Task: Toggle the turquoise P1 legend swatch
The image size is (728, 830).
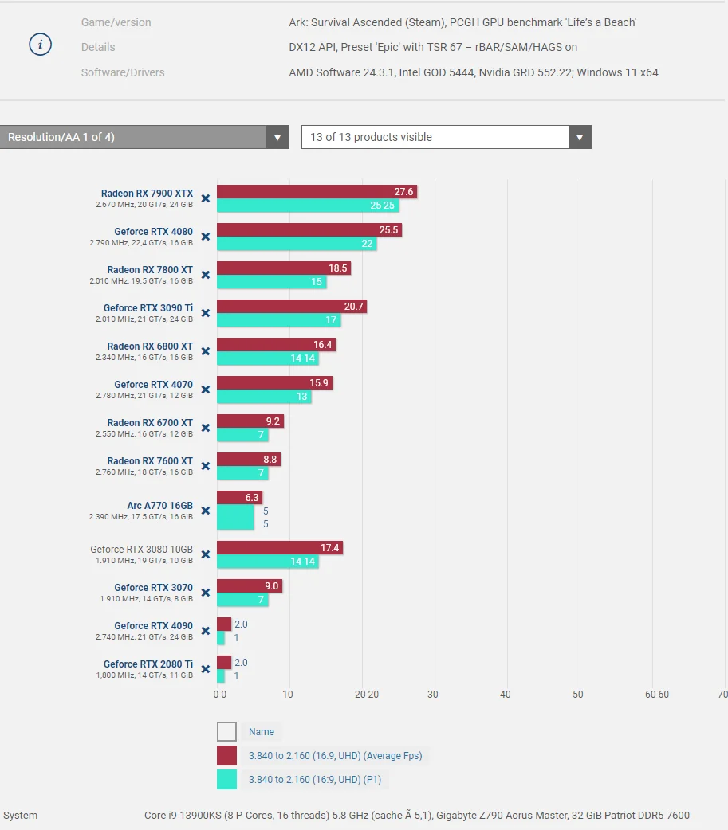Action: 226,779
